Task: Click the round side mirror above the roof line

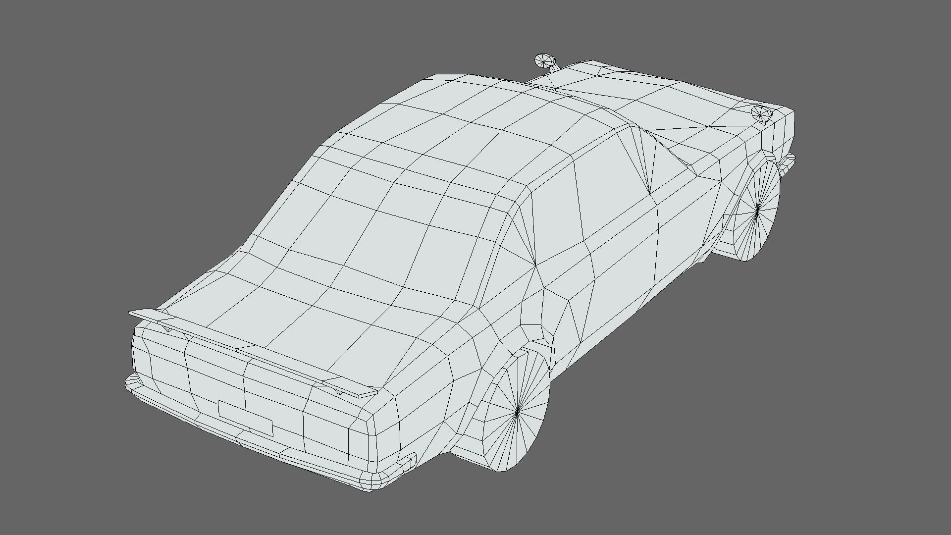Action: tap(545, 61)
